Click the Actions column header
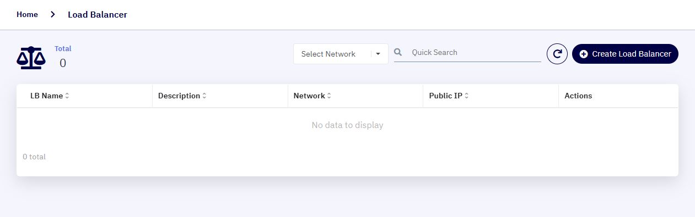Screen dimensions: 695x217 578,96
